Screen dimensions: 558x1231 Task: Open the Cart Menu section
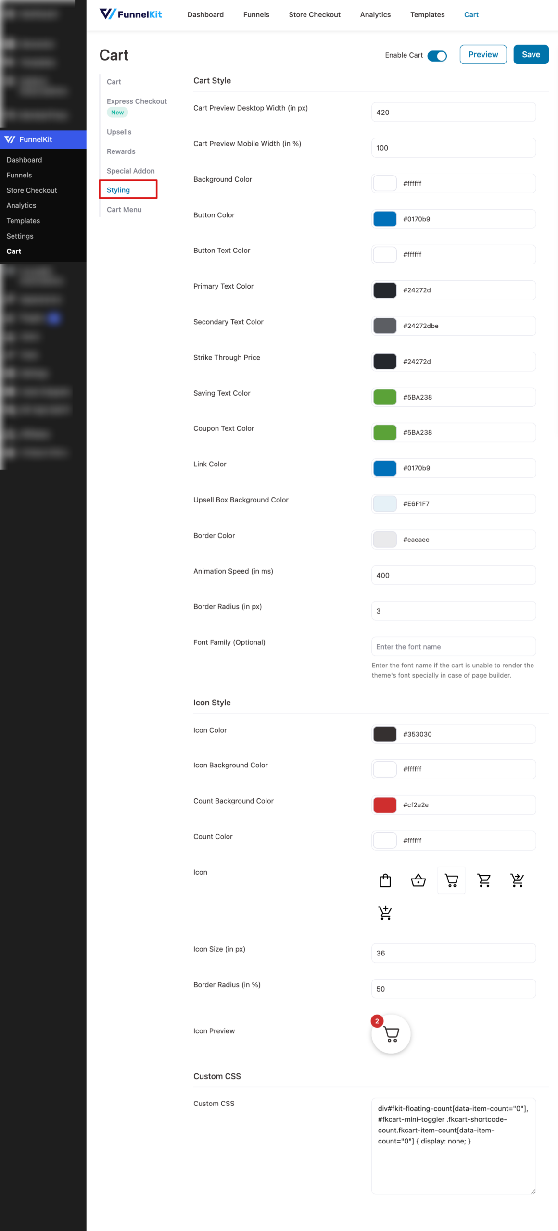(124, 210)
